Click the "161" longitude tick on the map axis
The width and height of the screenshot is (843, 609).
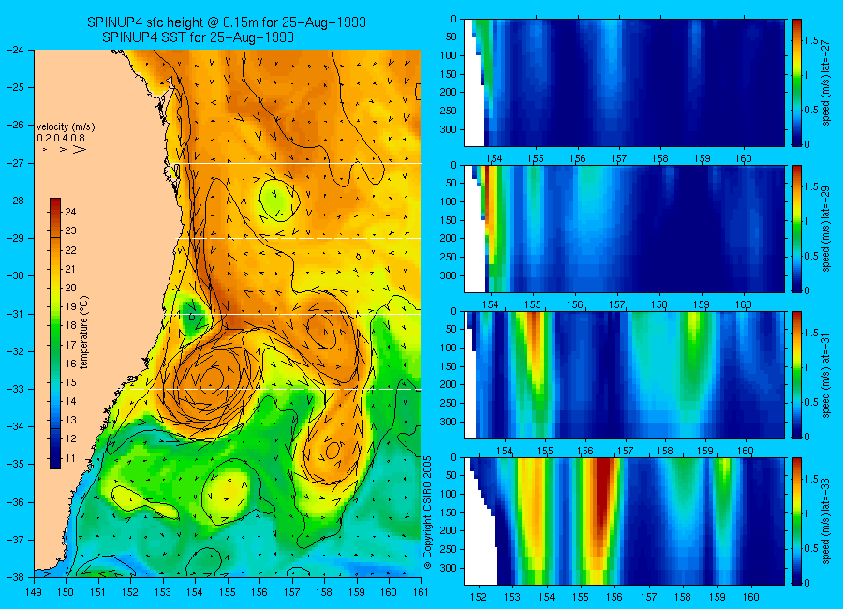pyautogui.click(x=421, y=592)
